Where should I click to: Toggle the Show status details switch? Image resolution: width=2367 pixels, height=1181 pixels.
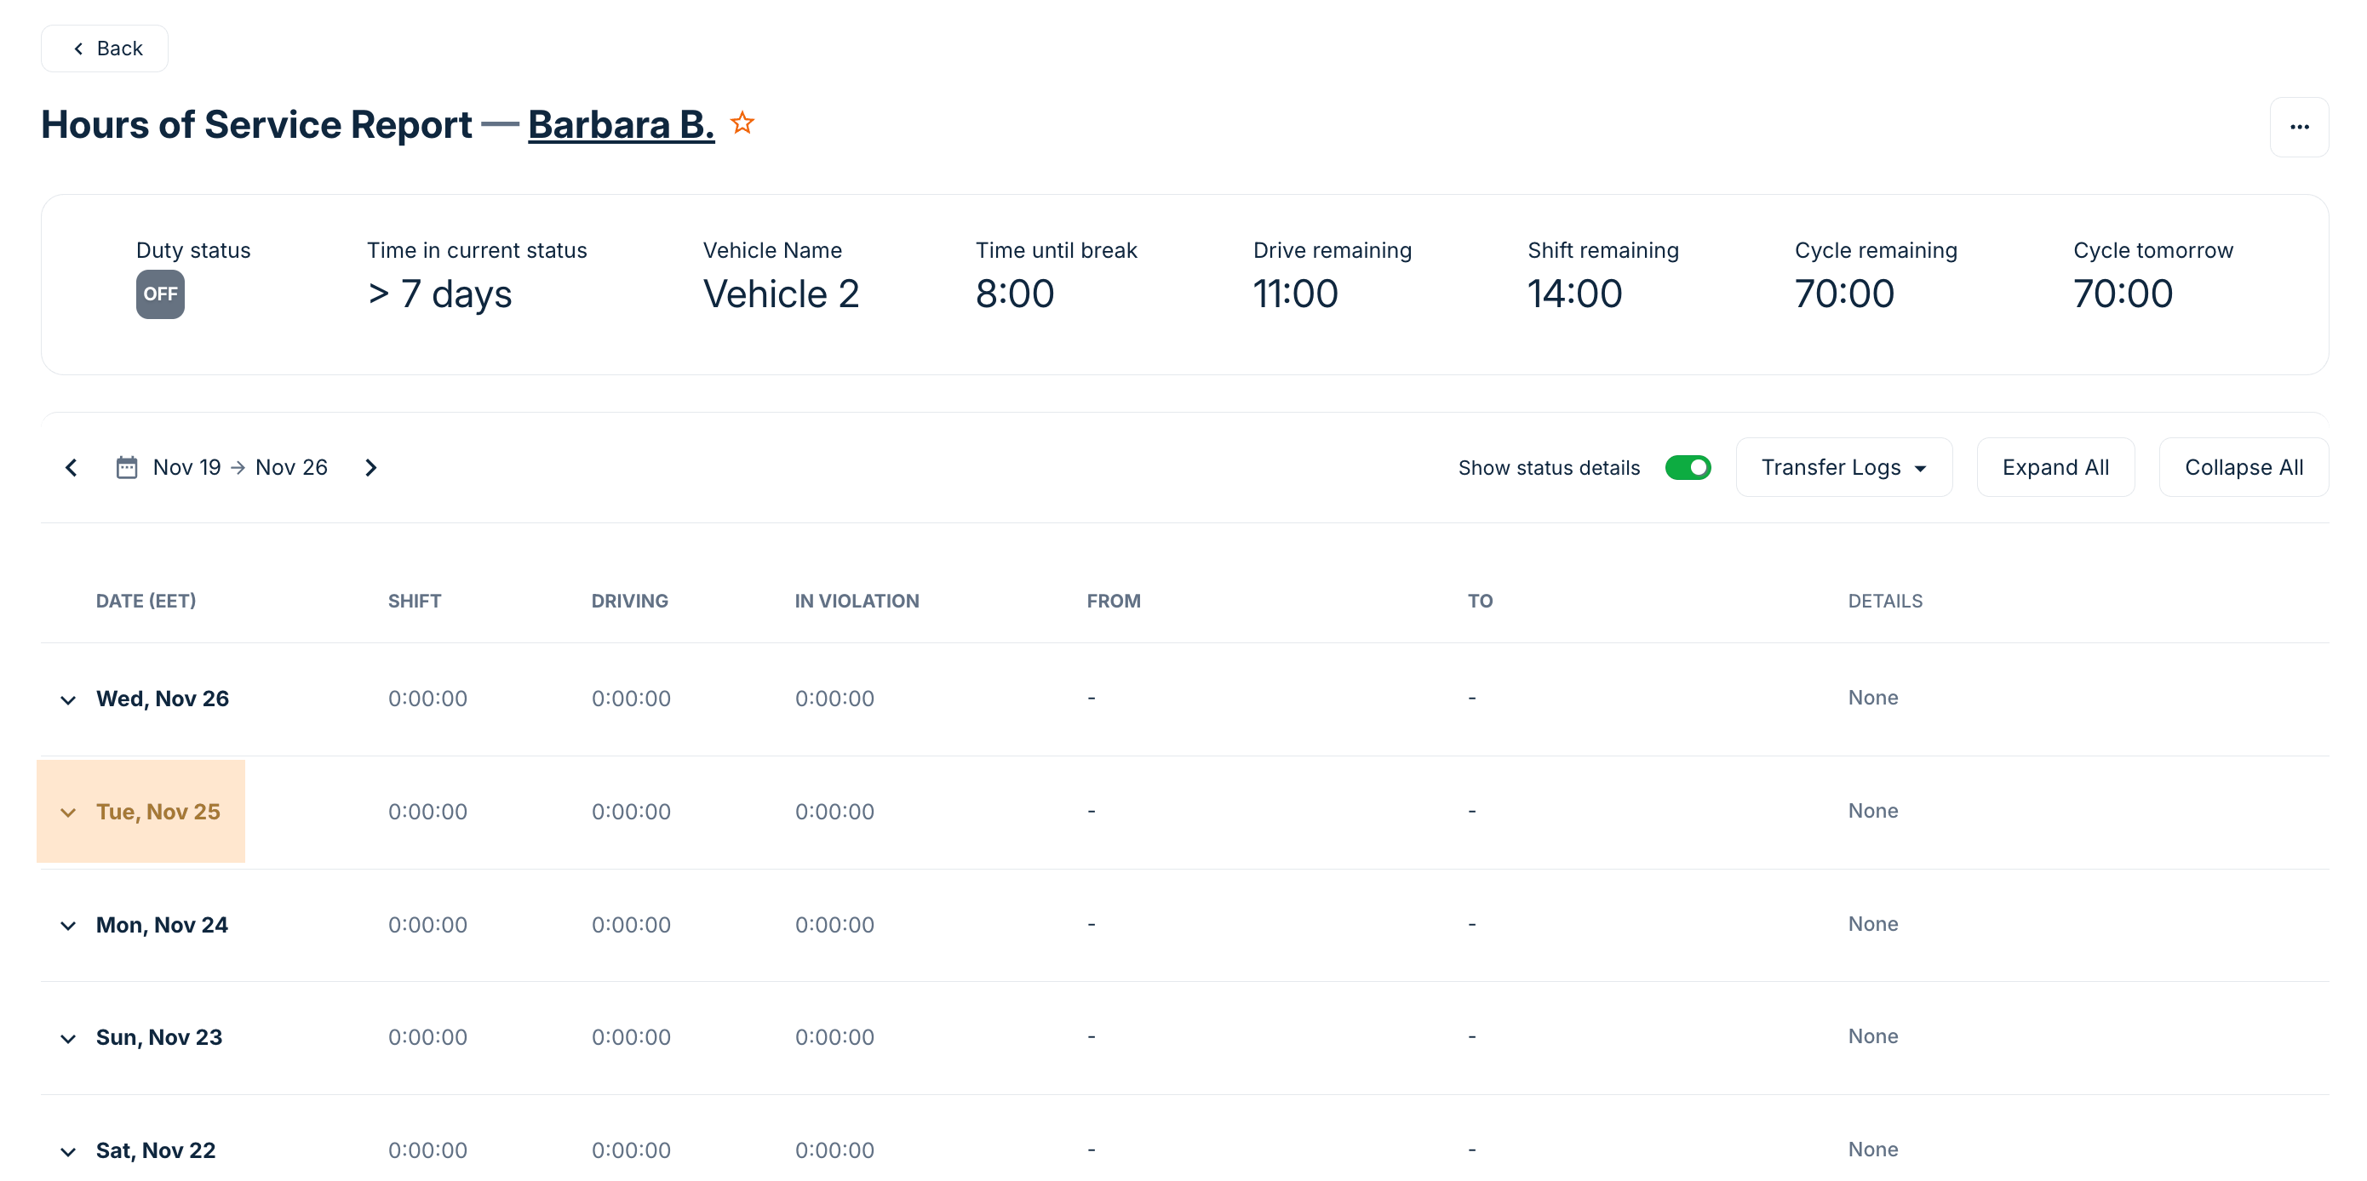1687,467
